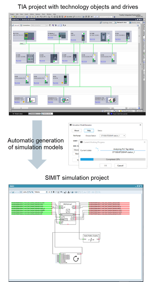Click the Search in project field

coord(106,17)
